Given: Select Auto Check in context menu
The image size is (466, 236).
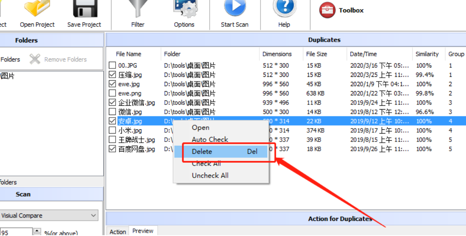Looking at the screenshot, I should point(210,139).
